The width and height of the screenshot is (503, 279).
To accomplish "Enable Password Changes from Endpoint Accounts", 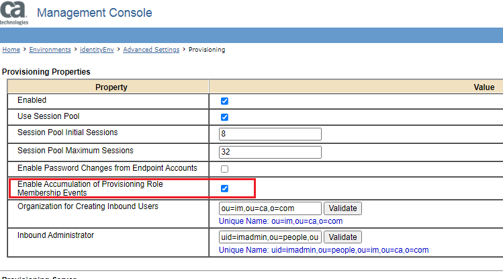I will coord(225,169).
